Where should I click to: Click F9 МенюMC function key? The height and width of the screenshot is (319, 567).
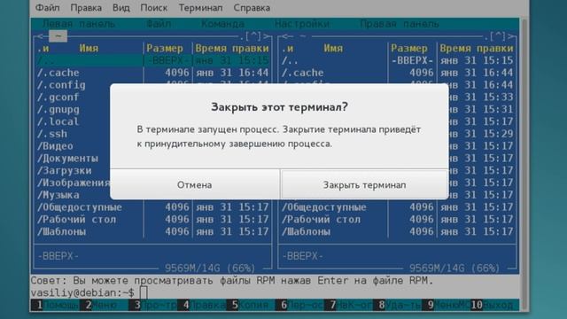(x=446, y=305)
